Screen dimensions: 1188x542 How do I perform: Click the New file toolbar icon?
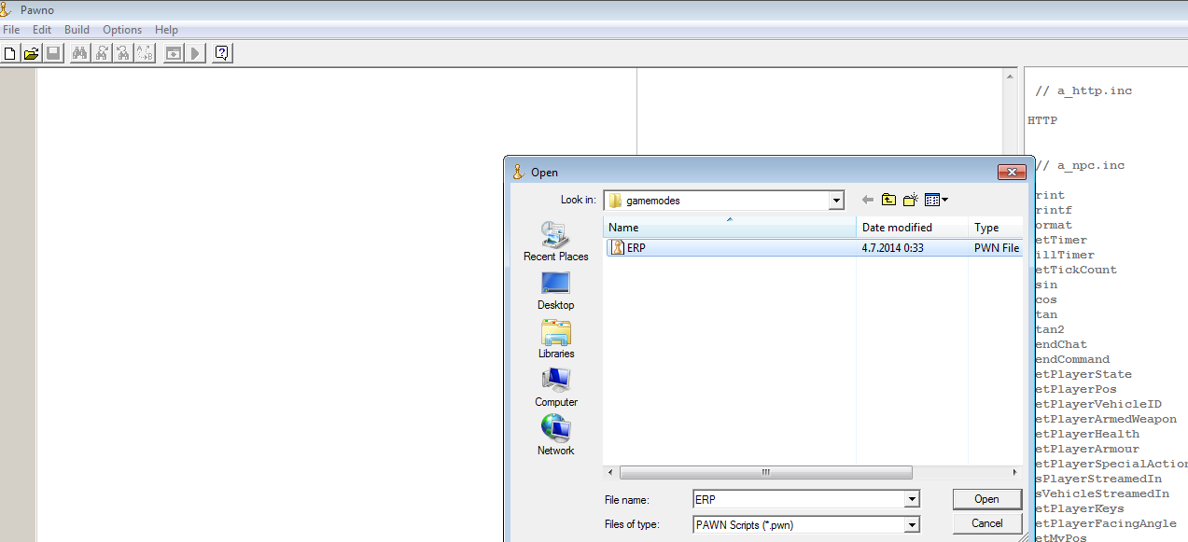click(x=10, y=53)
